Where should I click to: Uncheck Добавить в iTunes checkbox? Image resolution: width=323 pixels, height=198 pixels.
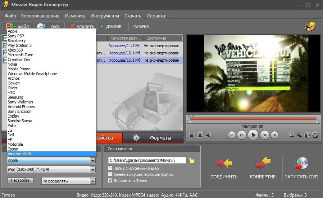pos(111,180)
